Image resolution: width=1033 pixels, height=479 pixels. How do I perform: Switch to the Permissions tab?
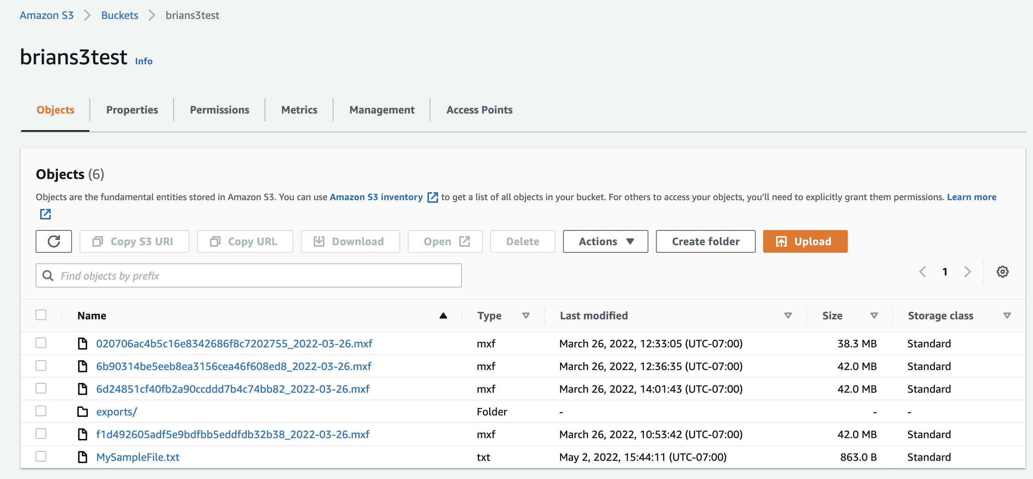(x=219, y=110)
